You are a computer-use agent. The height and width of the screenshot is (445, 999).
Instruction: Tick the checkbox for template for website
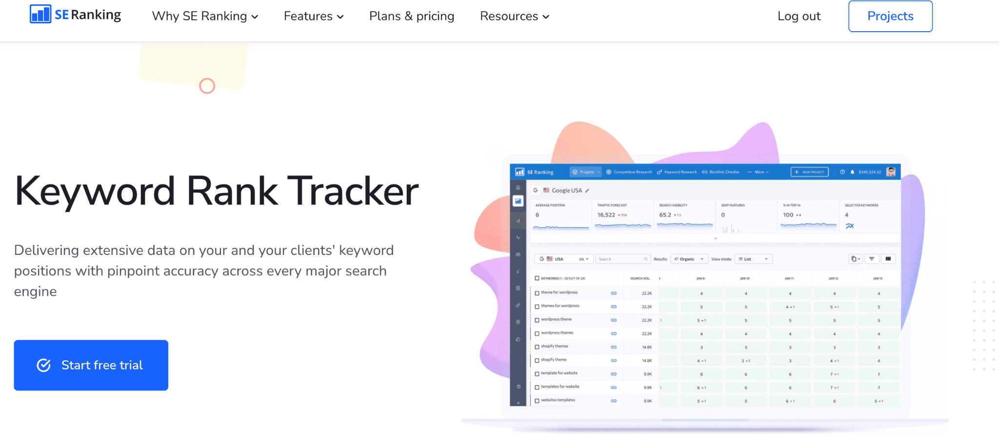537,374
